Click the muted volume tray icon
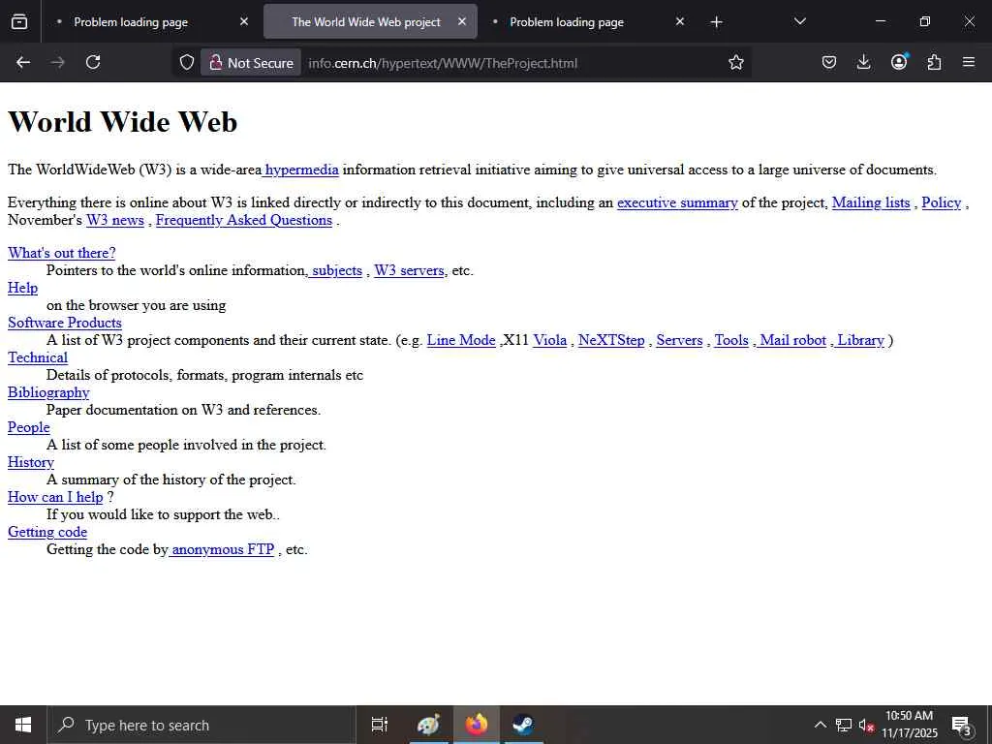Screen dimensions: 992x744 pos(866,725)
